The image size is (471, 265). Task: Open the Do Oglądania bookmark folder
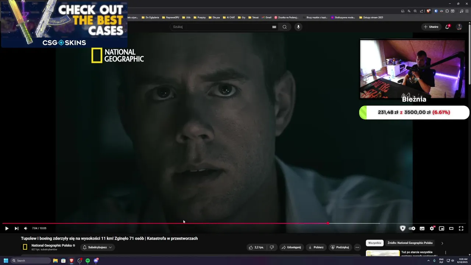(x=150, y=17)
